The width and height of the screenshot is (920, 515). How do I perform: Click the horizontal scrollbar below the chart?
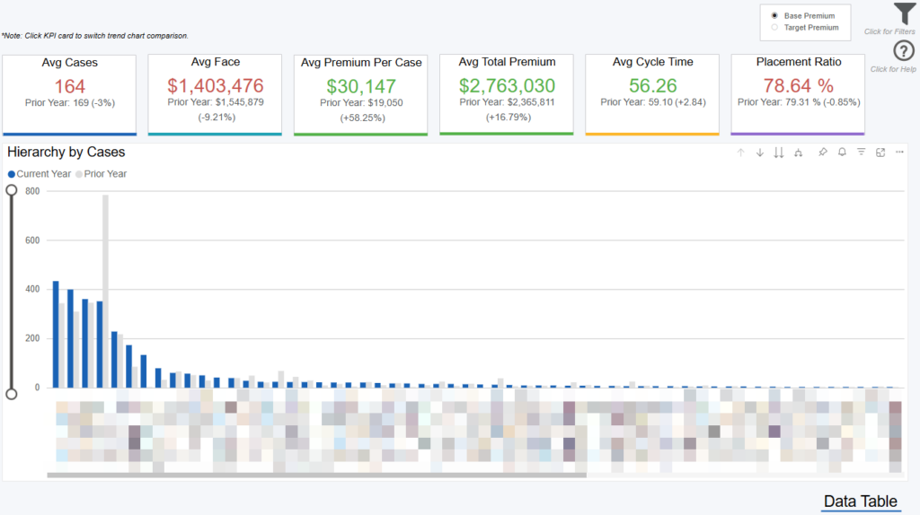coord(316,476)
